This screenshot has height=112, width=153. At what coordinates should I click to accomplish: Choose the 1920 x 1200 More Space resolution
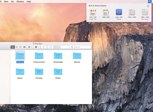[145, 15]
